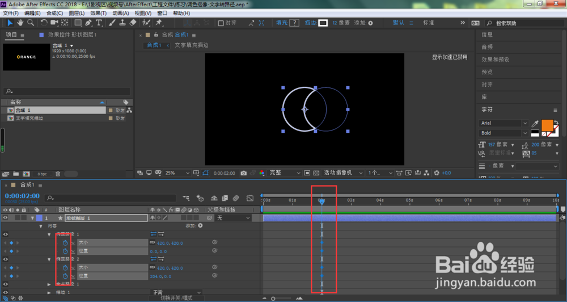Toggle stopwatch for 椭圆路径 2 大小
This screenshot has height=302, width=567.
click(65, 267)
